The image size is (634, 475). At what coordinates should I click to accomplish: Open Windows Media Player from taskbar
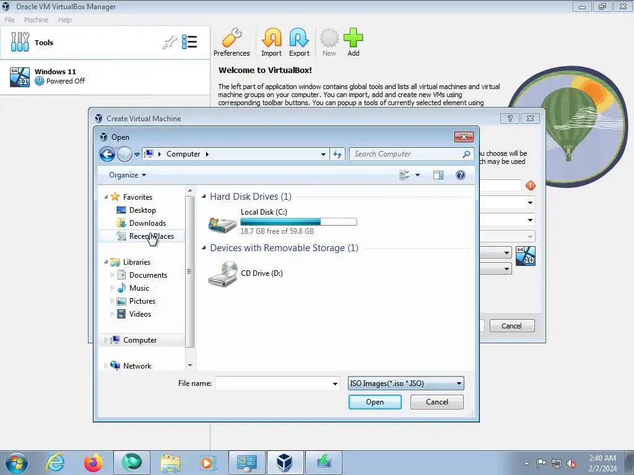tap(208, 463)
